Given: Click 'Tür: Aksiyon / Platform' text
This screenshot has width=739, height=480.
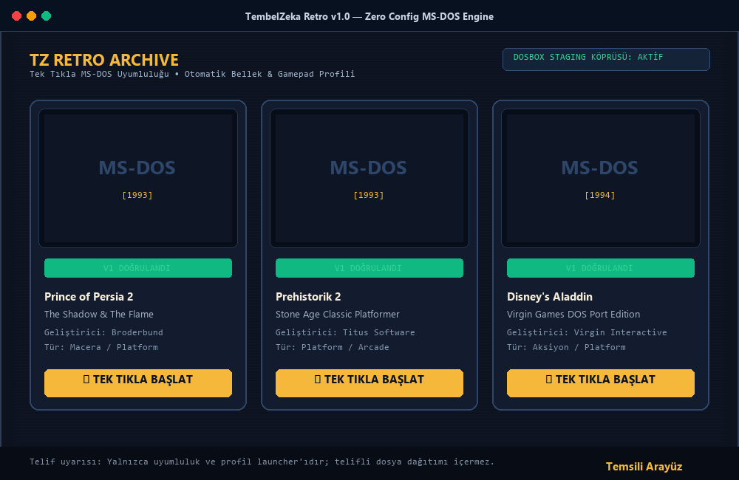Looking at the screenshot, I should coord(567,347).
